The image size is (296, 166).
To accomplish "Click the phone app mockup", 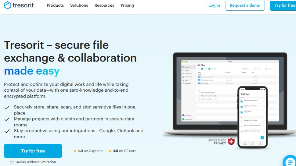I will (253, 117).
